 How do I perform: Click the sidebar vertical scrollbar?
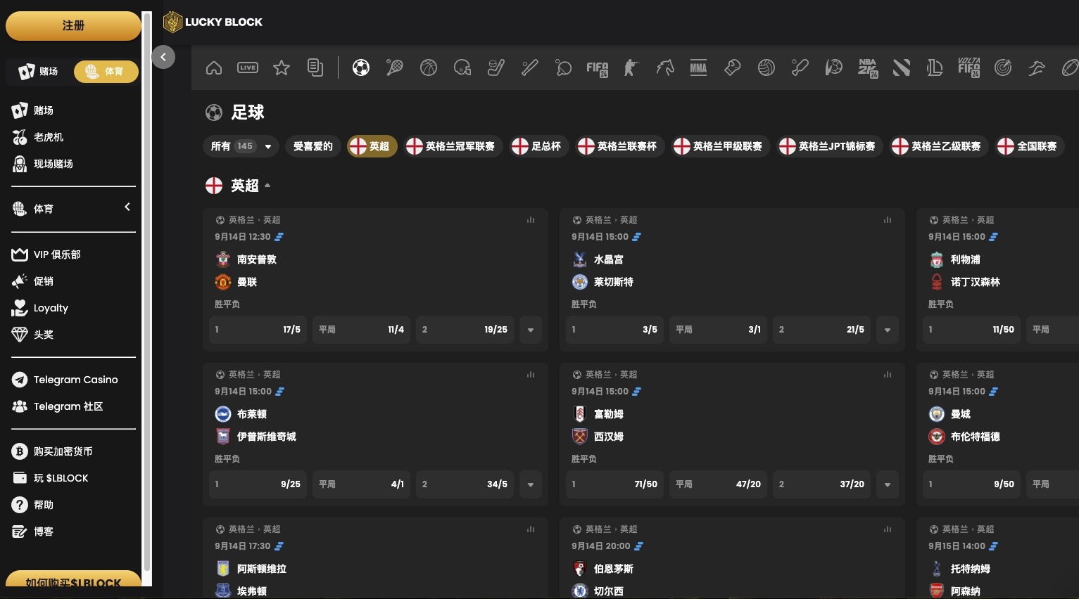146,292
